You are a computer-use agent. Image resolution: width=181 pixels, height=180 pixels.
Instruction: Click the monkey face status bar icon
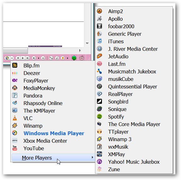click(82, 58)
